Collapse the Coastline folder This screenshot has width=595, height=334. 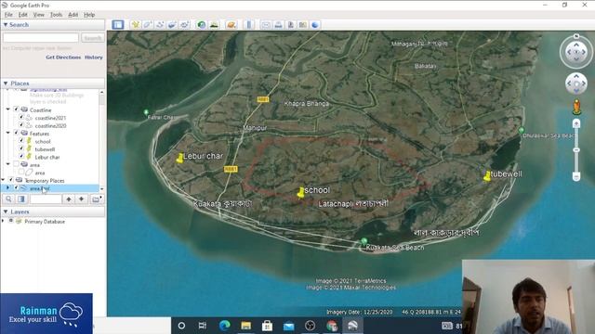(8, 109)
